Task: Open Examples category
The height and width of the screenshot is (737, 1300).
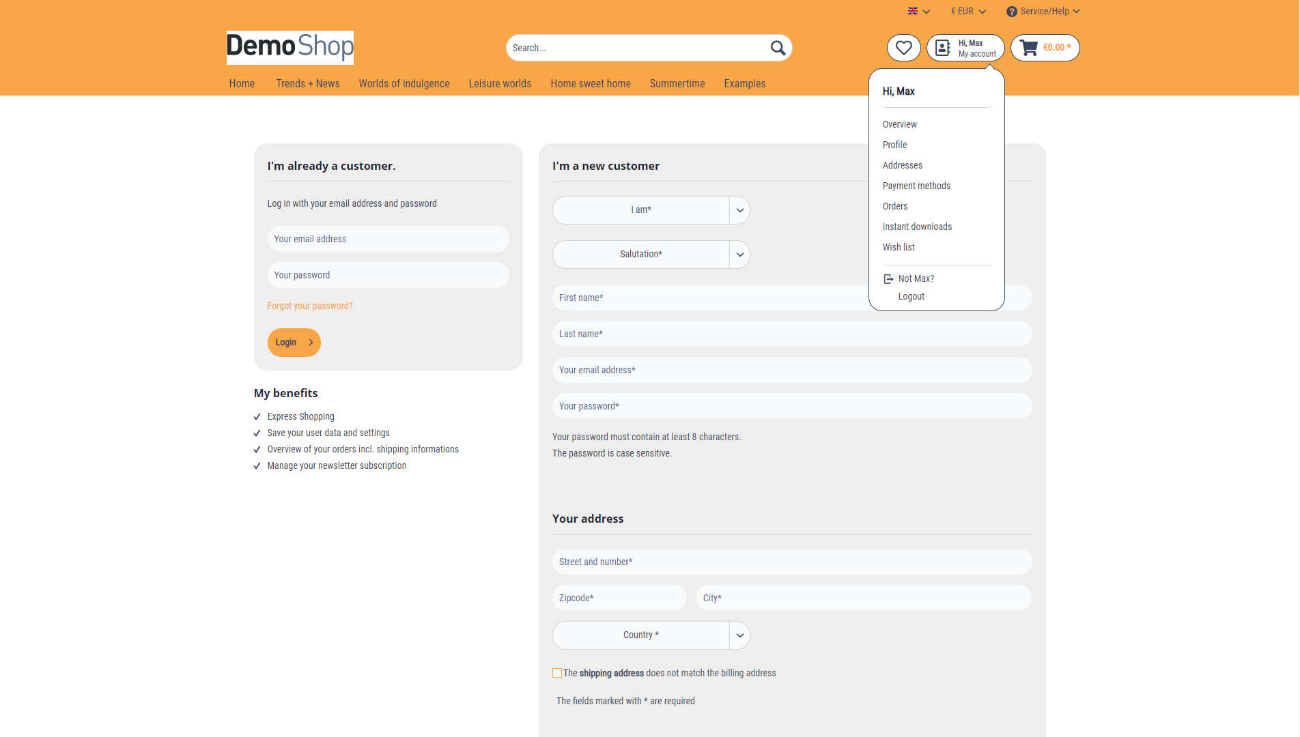Action: click(x=745, y=83)
